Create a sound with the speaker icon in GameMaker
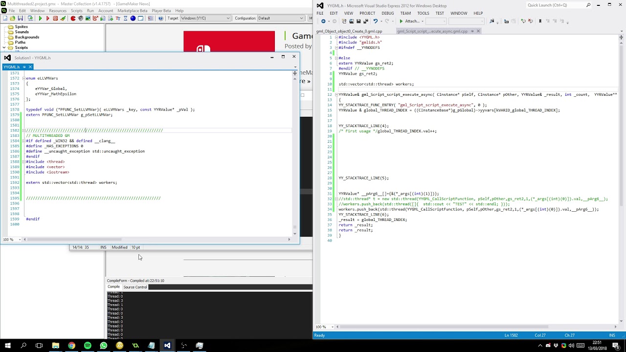This screenshot has width=626, height=352. (x=80, y=18)
